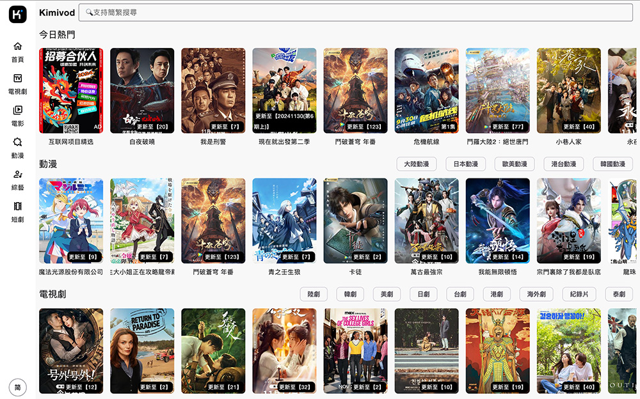The width and height of the screenshot is (640, 399).
Task: Open 危機航線 movie poster
Action: pos(426,90)
